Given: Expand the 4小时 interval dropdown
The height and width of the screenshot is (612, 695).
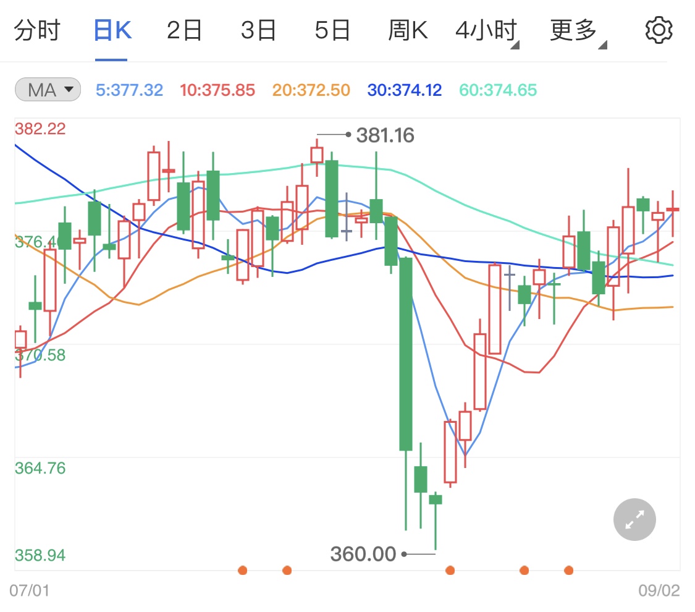Looking at the screenshot, I should point(487,30).
